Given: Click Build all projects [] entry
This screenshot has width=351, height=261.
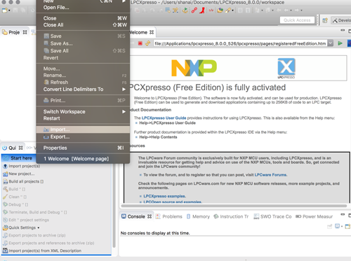Looking at the screenshot, I should pos(26,181).
